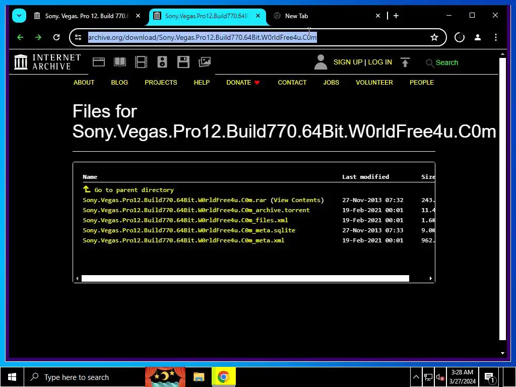The width and height of the screenshot is (516, 387).
Task: Open the _meta.sqlite file link
Action: 189,230
